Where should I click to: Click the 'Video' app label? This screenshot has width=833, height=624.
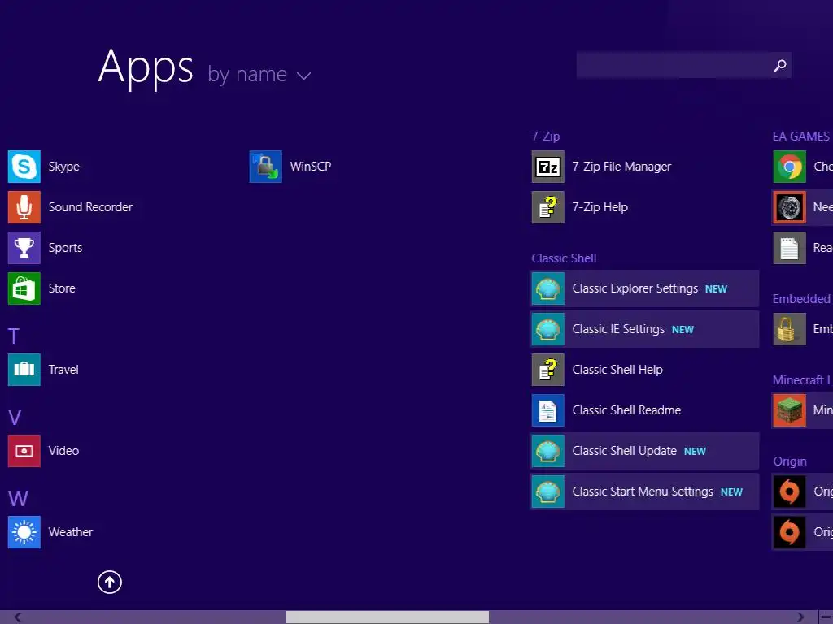[63, 450]
